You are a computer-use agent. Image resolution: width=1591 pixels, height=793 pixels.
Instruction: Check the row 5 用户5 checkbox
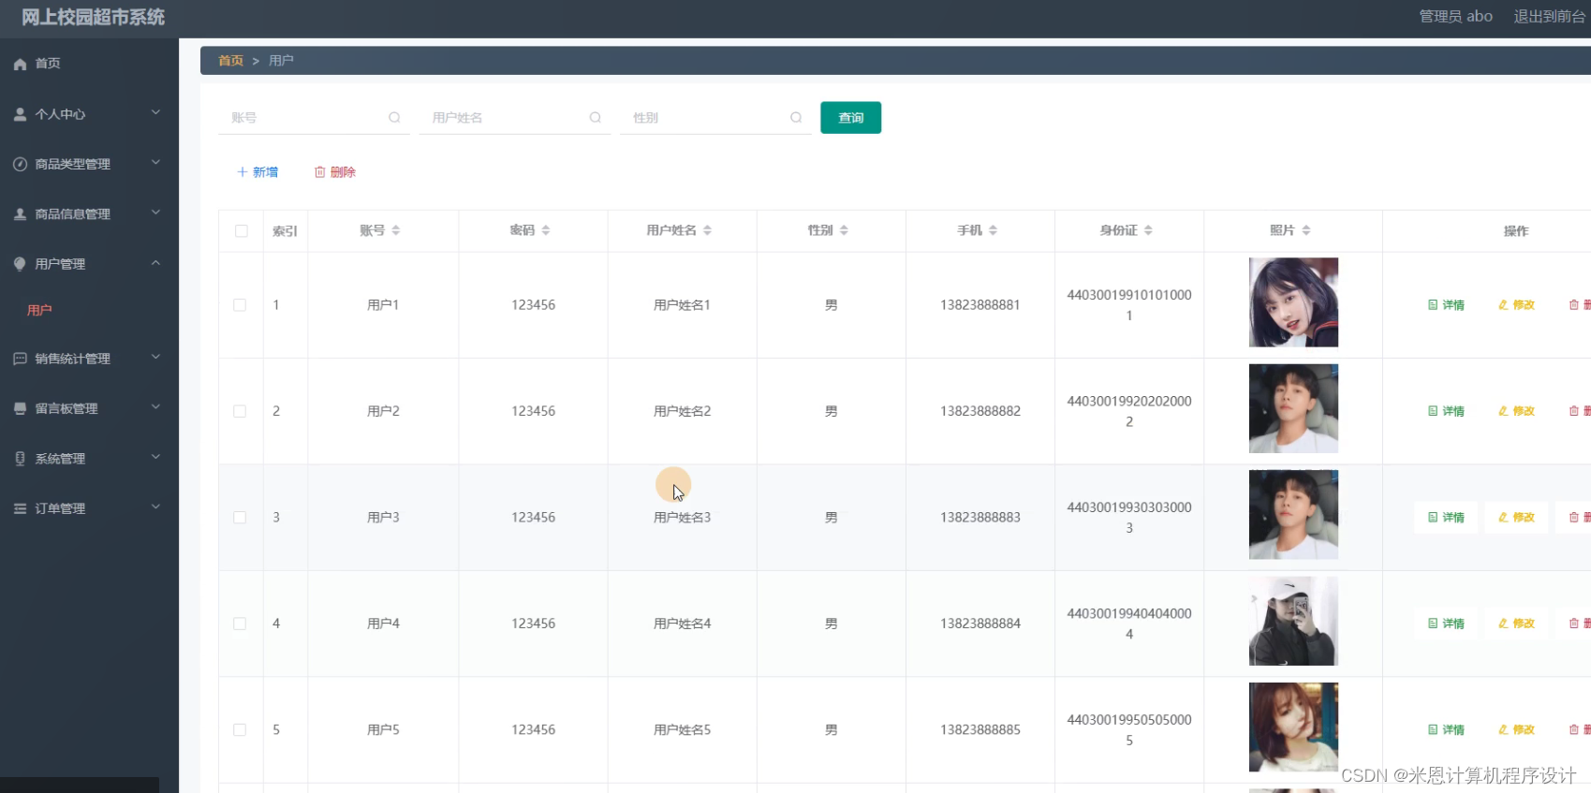click(x=240, y=729)
